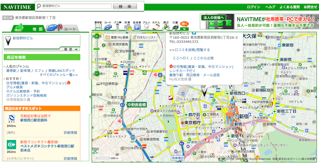Click the folder icon on 履歴/My登録 button
This screenshot has width=319, height=163.
click(x=107, y=37)
